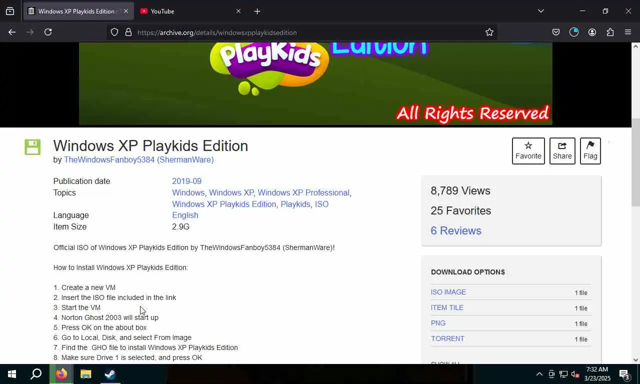Click the Windows XP Playkids Edition title
640x384 pixels.
tap(150, 146)
